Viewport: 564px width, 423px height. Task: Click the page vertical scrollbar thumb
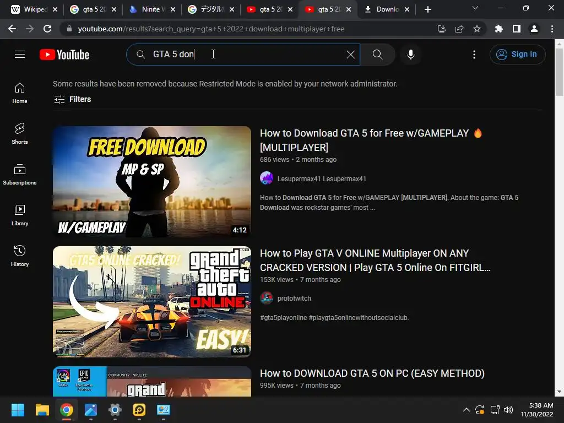tap(559, 72)
